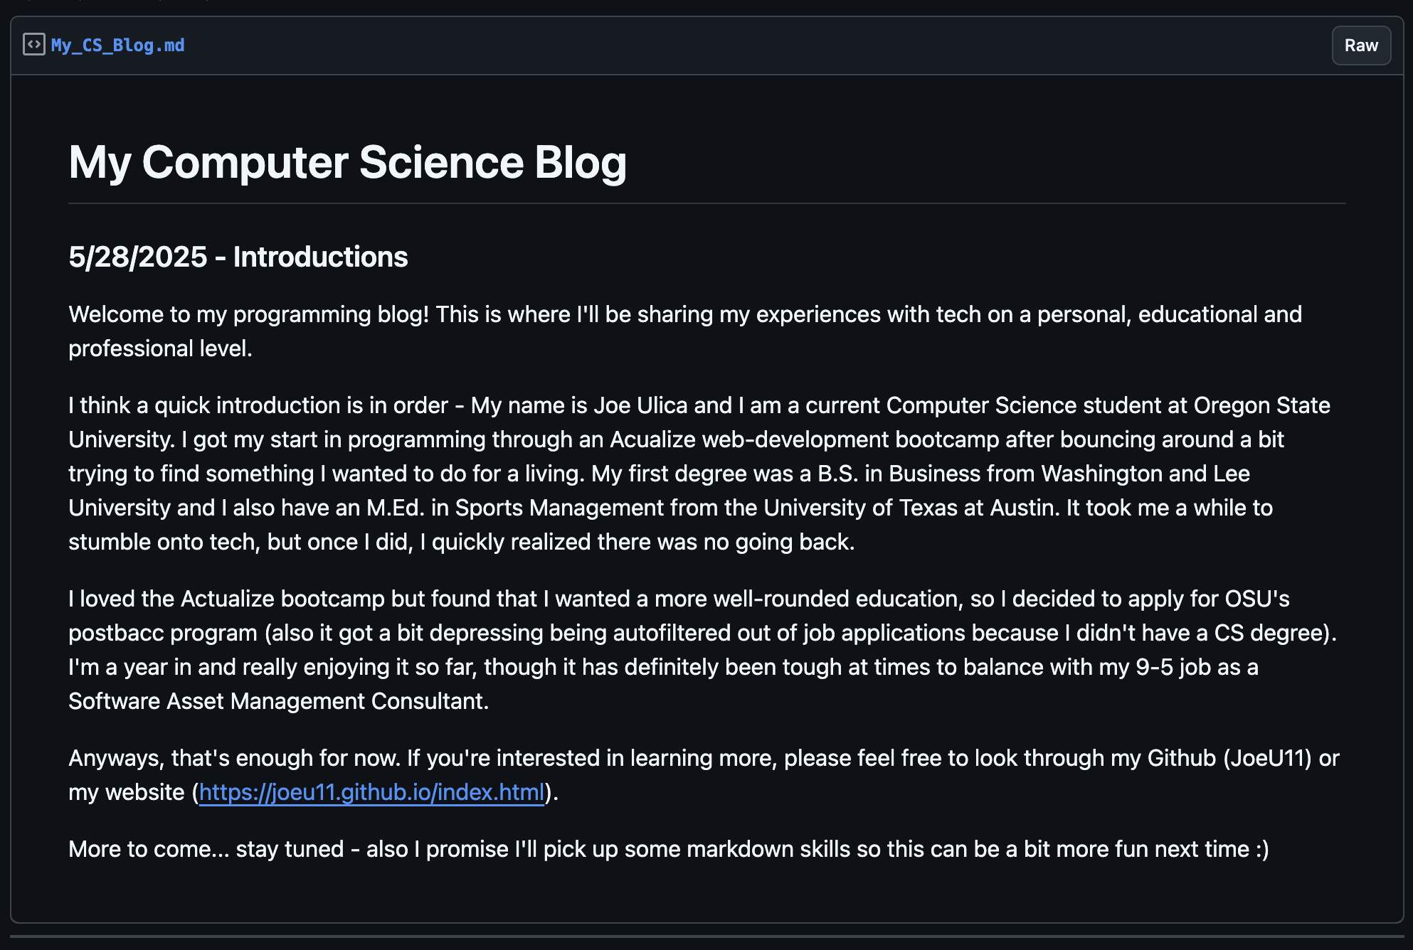This screenshot has width=1413, height=950.
Task: Open the joeu11.github.io/index.html website link
Action: [371, 792]
